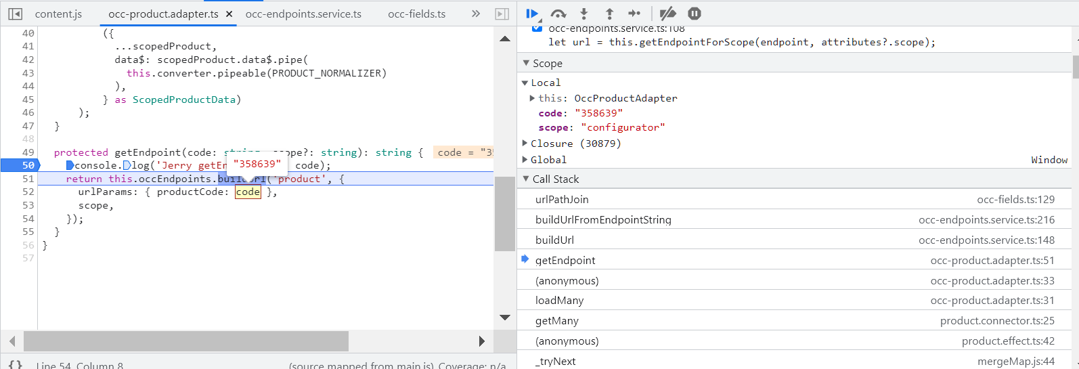This screenshot has width=1079, height=369.
Task: Click the breakpoint marker on line 50
Action: pyautogui.click(x=20, y=165)
